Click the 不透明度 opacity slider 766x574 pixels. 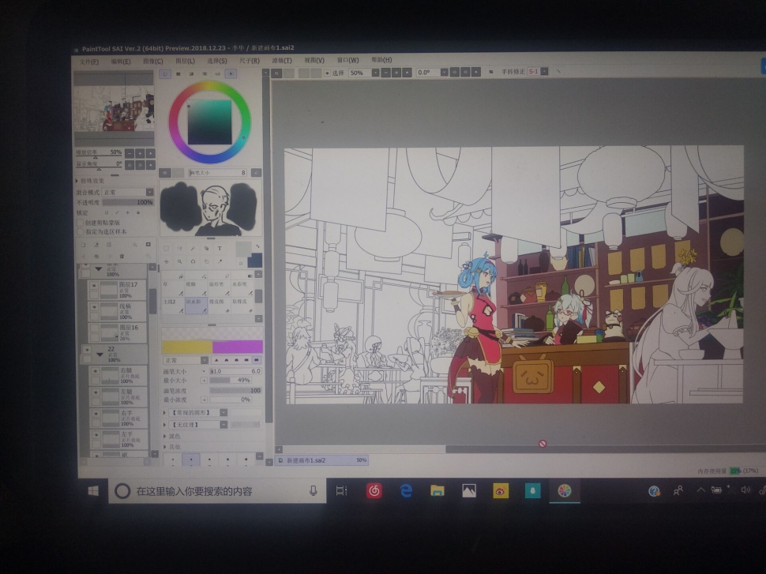coord(128,202)
